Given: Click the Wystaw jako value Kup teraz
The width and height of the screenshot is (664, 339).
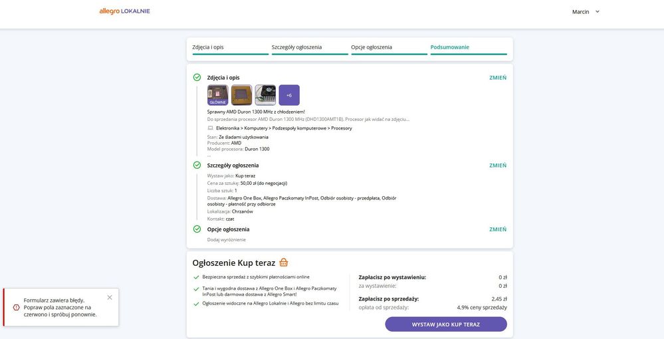Looking at the screenshot, I should tap(246, 176).
